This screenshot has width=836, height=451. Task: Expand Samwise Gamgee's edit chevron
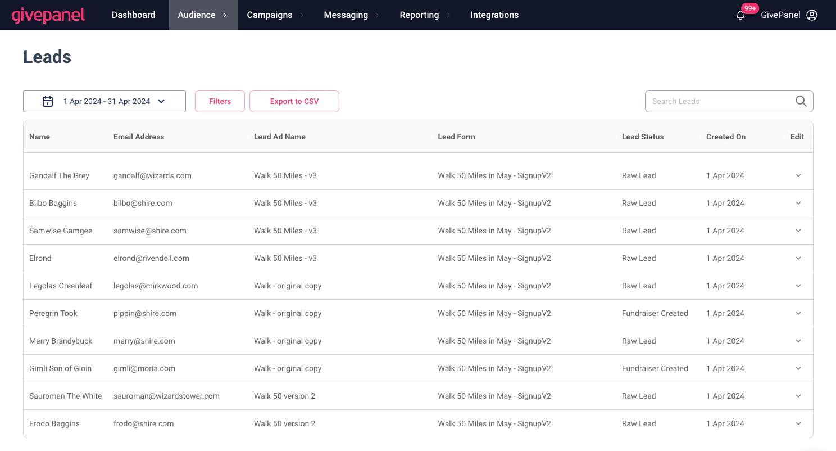pyautogui.click(x=798, y=231)
